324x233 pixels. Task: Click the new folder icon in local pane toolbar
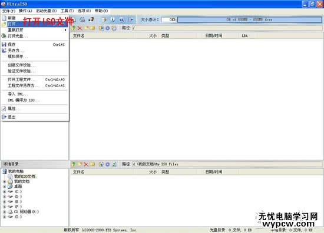[x=80, y=164]
